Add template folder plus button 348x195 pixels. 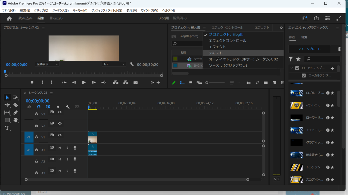332,68
